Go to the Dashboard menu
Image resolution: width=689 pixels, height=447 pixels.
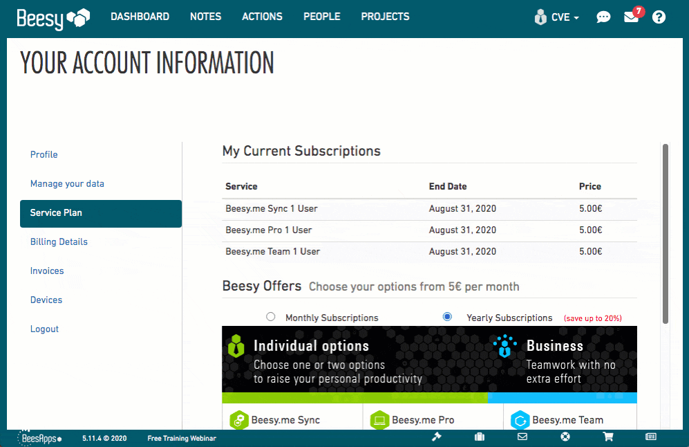pyautogui.click(x=140, y=17)
